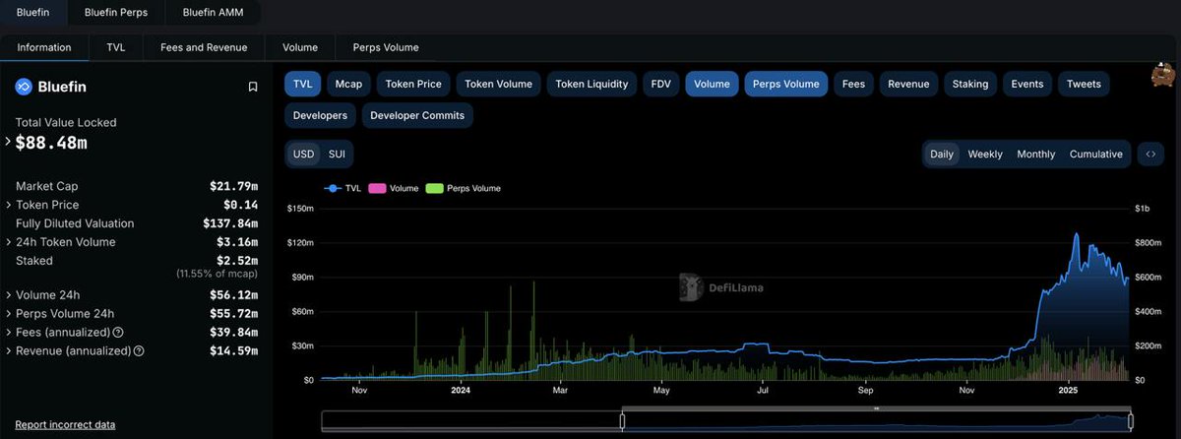This screenshot has height=439, width=1181.
Task: Open the Fees and Revenue tab
Action: pyautogui.click(x=204, y=47)
